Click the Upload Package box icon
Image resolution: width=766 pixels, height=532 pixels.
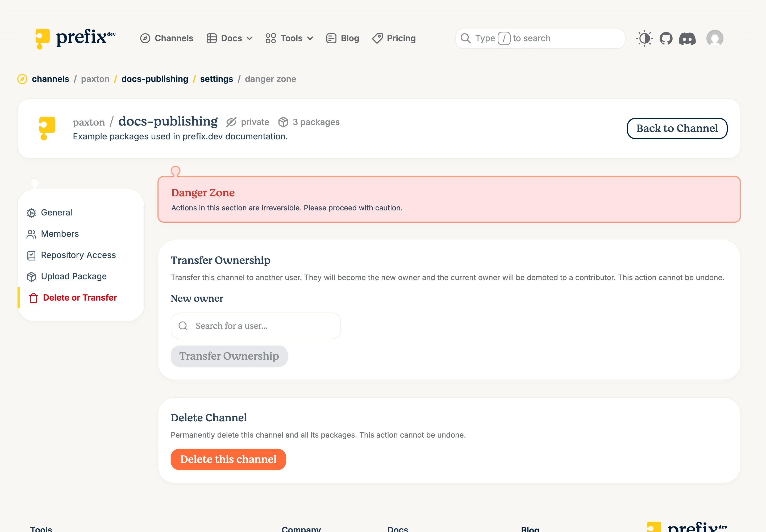click(31, 277)
